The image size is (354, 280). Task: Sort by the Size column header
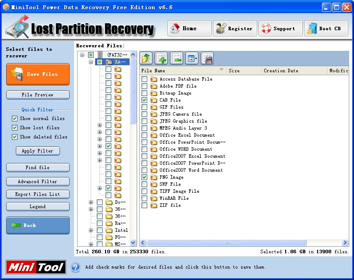point(244,71)
